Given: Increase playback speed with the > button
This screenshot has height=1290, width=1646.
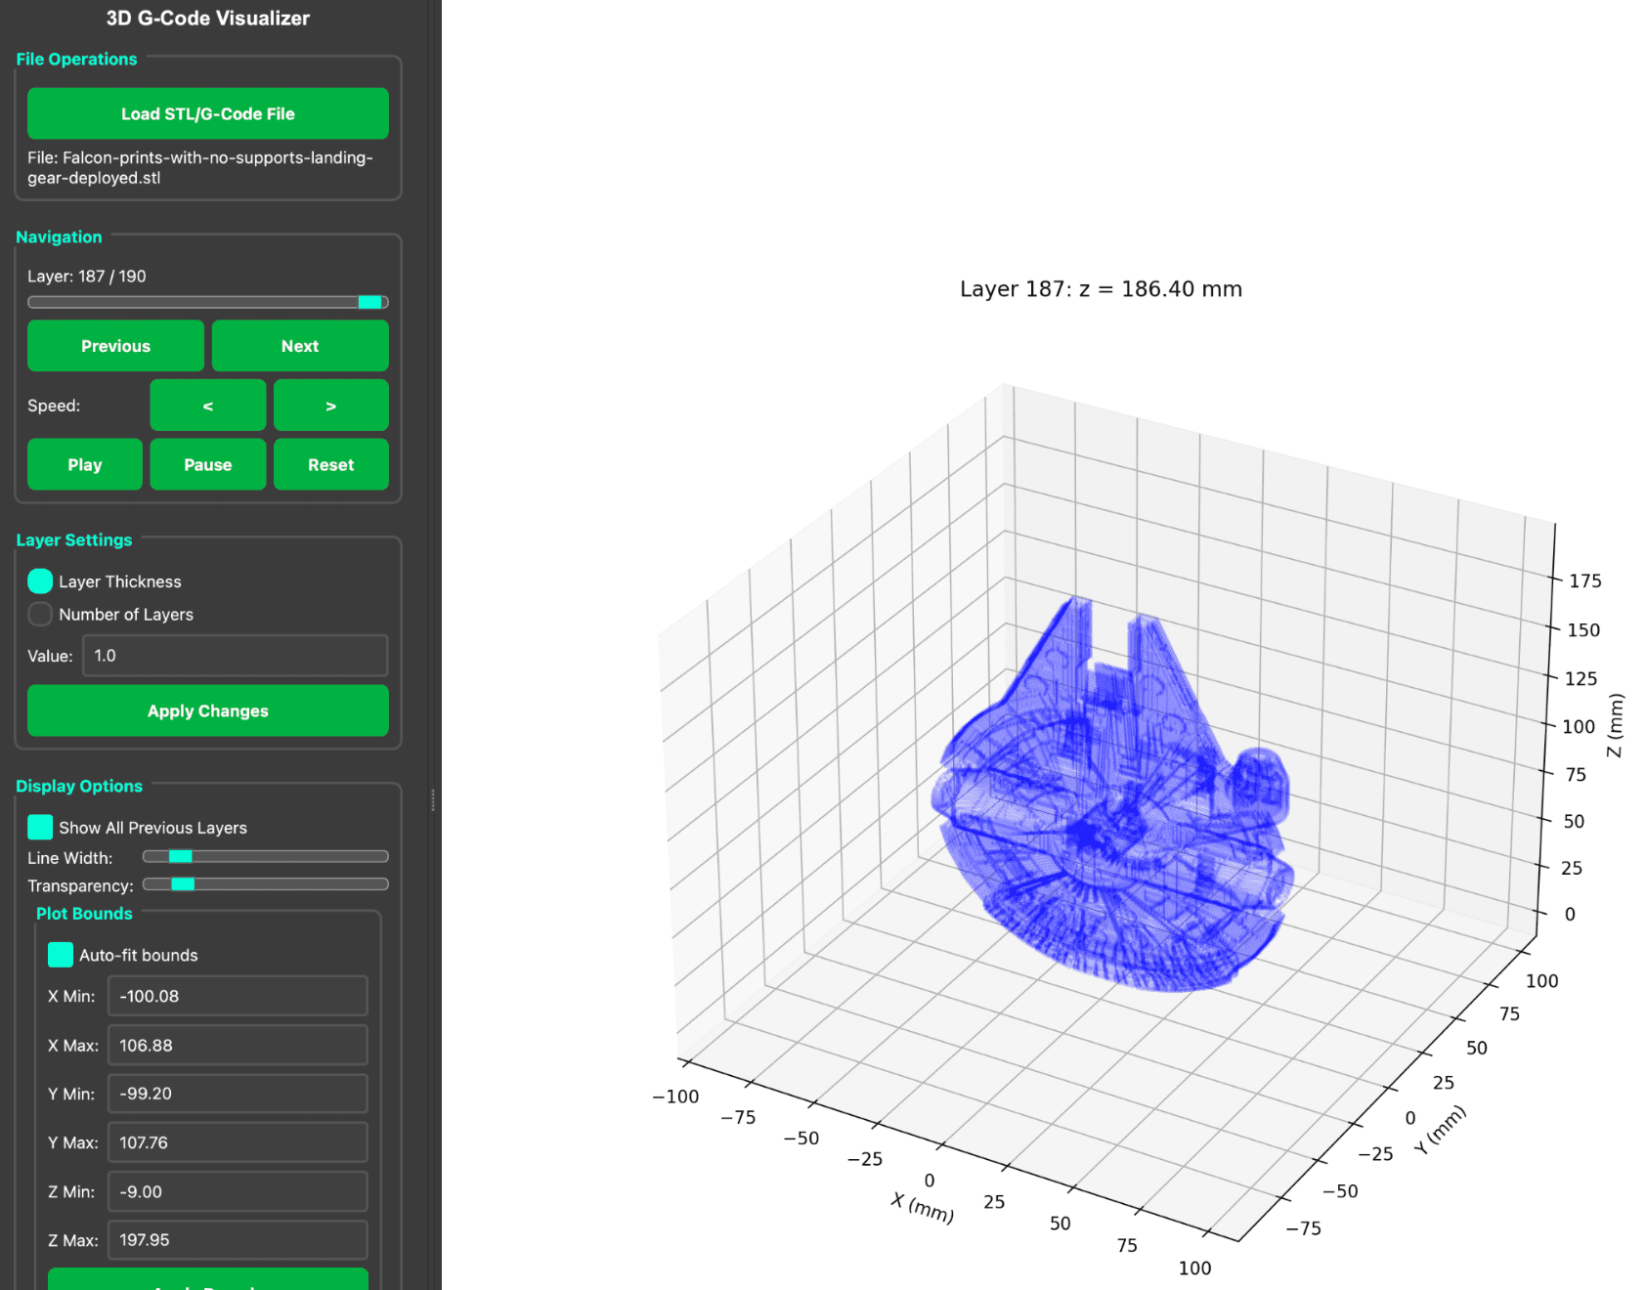Looking at the screenshot, I should tap(330, 405).
